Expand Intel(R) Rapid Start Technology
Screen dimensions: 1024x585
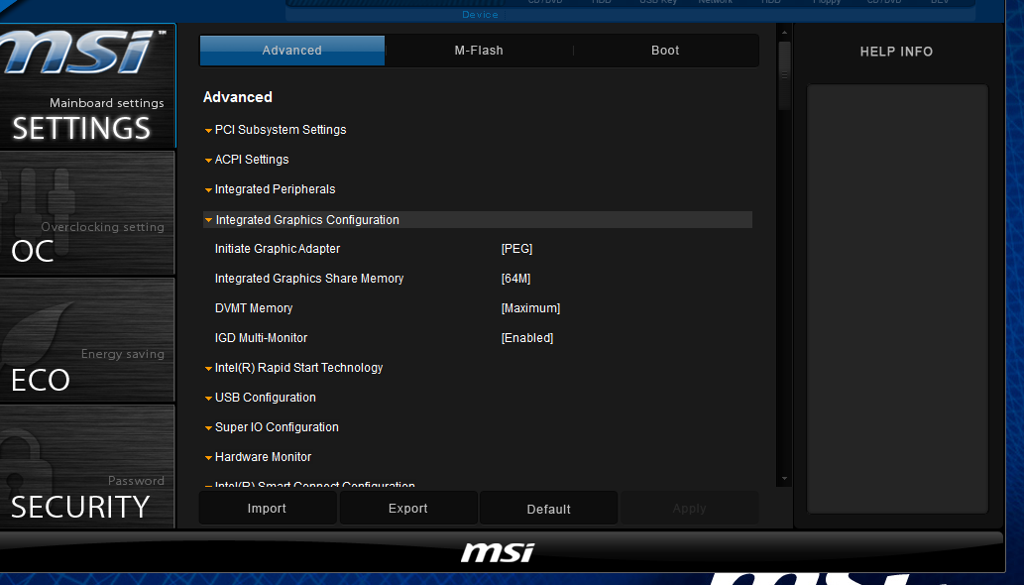coord(293,368)
